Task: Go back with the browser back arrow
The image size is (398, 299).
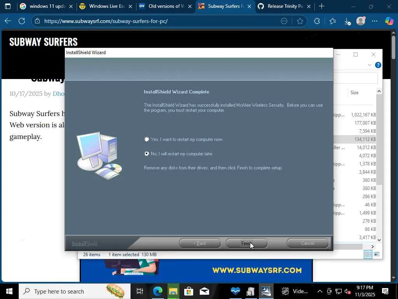Action: click(8, 21)
